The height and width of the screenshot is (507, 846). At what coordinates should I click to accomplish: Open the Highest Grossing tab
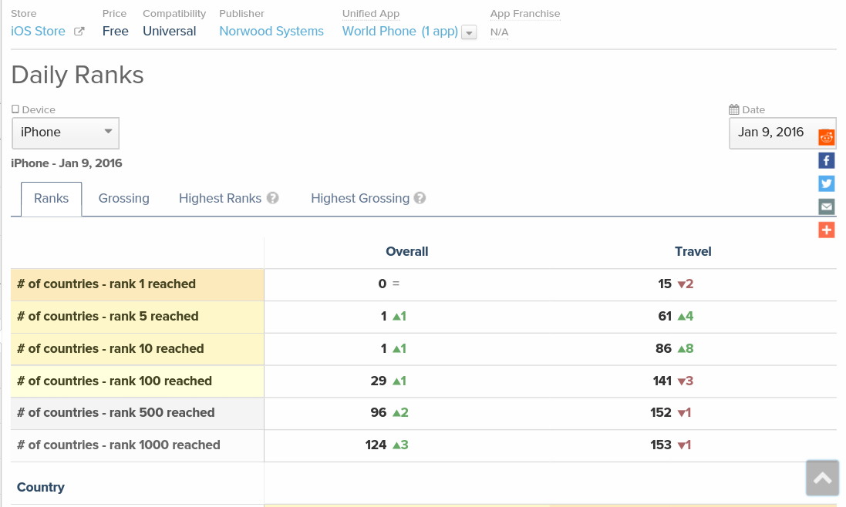click(x=359, y=198)
